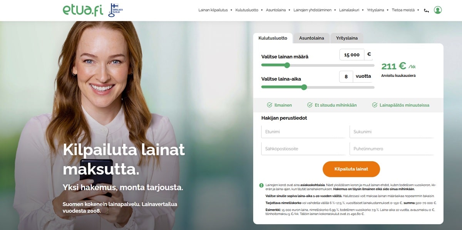This screenshot has width=462, height=230.
Task: Click the Kilpailuta lainat orange button
Action: [351, 169]
